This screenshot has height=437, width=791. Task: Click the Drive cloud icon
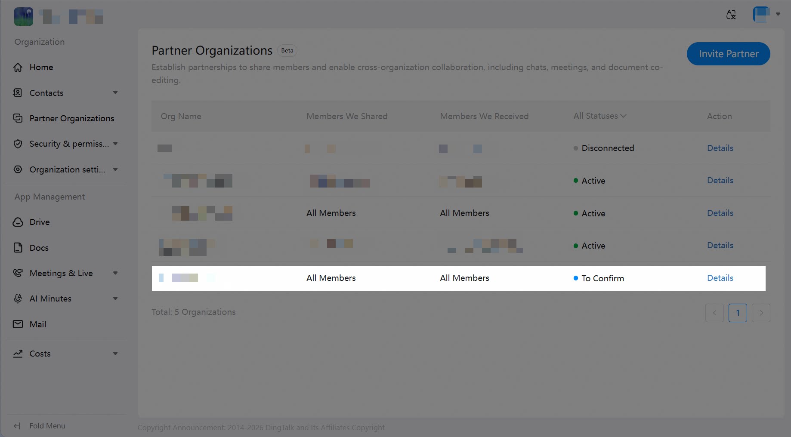click(x=18, y=222)
